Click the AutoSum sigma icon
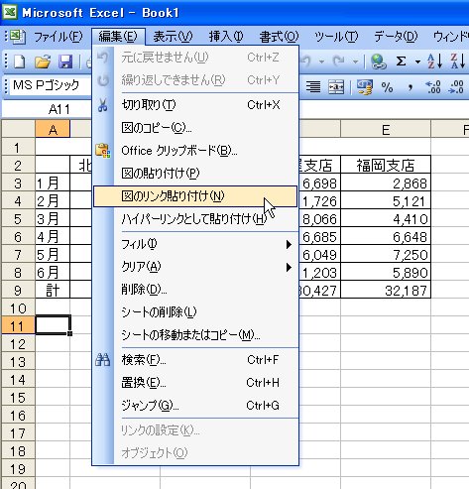The height and width of the screenshot is (489, 469). coord(401,61)
